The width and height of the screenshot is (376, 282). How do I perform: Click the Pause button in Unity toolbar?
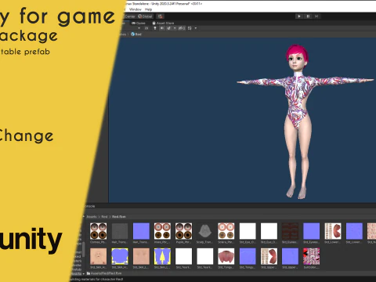point(308,16)
